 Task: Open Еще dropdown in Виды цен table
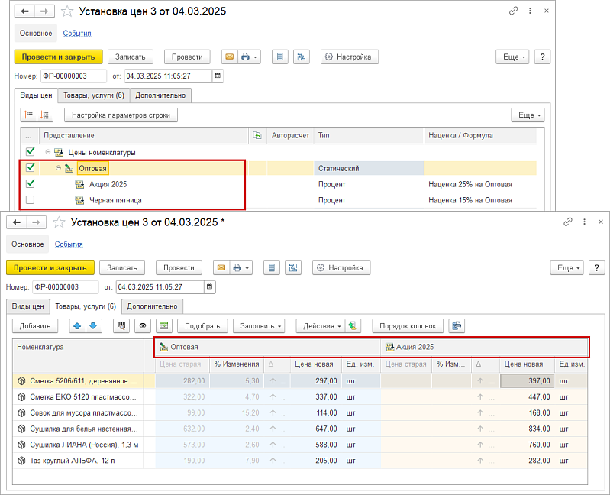point(528,115)
